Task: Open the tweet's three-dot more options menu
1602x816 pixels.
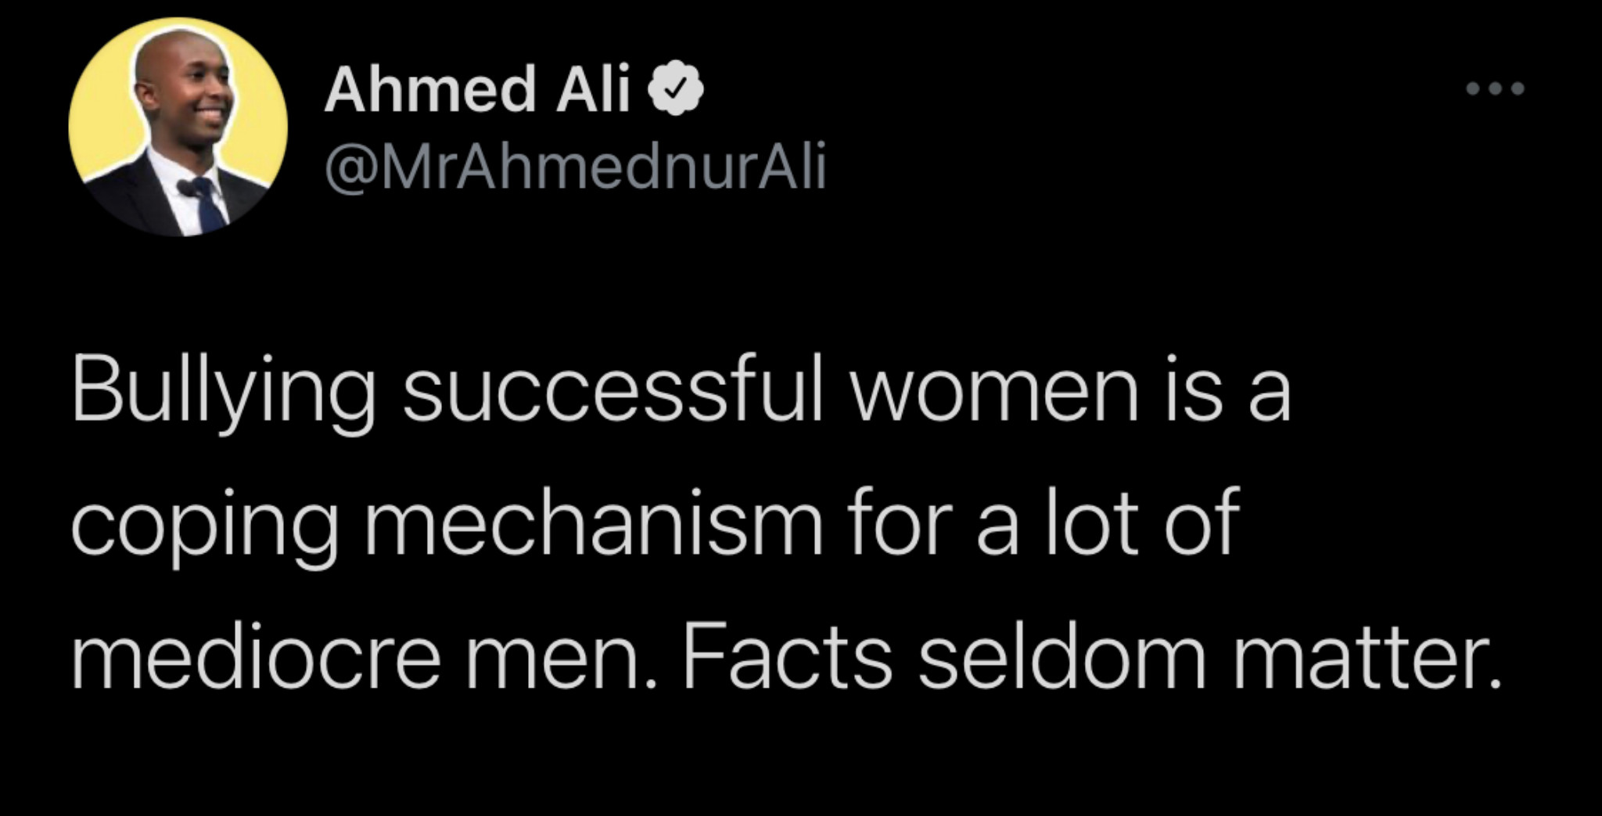Action: pyautogui.click(x=1495, y=88)
